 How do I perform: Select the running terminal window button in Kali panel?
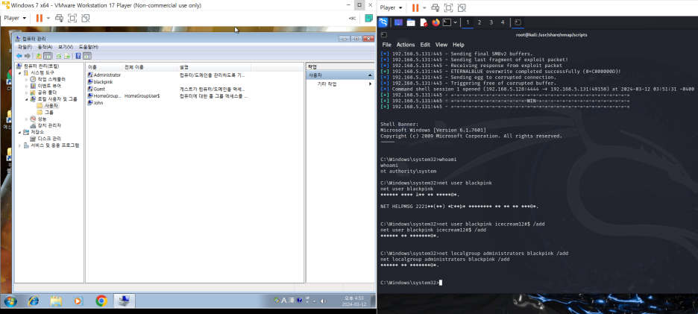tap(518, 22)
